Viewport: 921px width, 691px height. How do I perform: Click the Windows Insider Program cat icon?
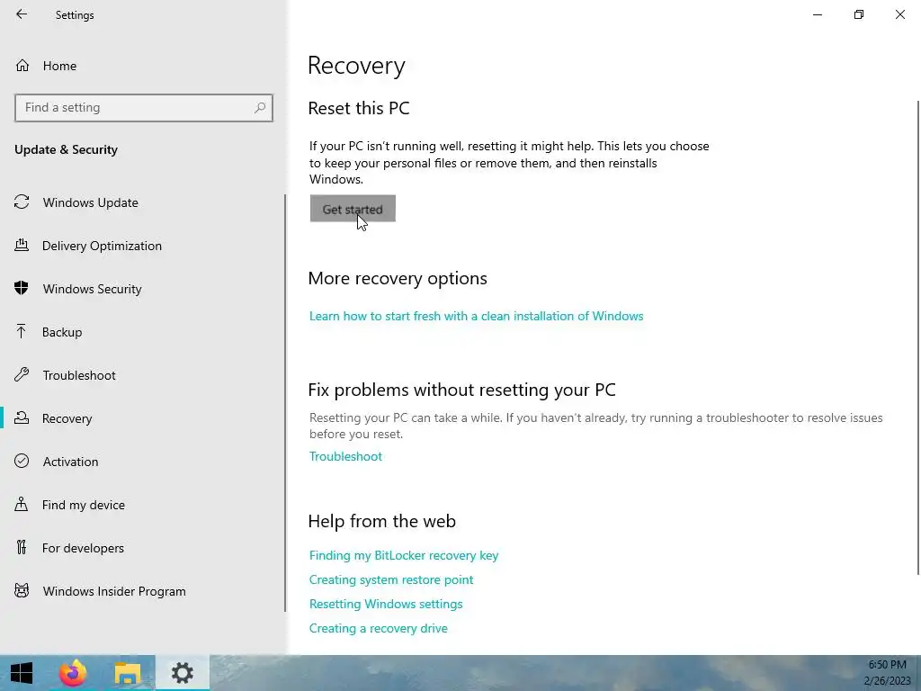(x=22, y=590)
